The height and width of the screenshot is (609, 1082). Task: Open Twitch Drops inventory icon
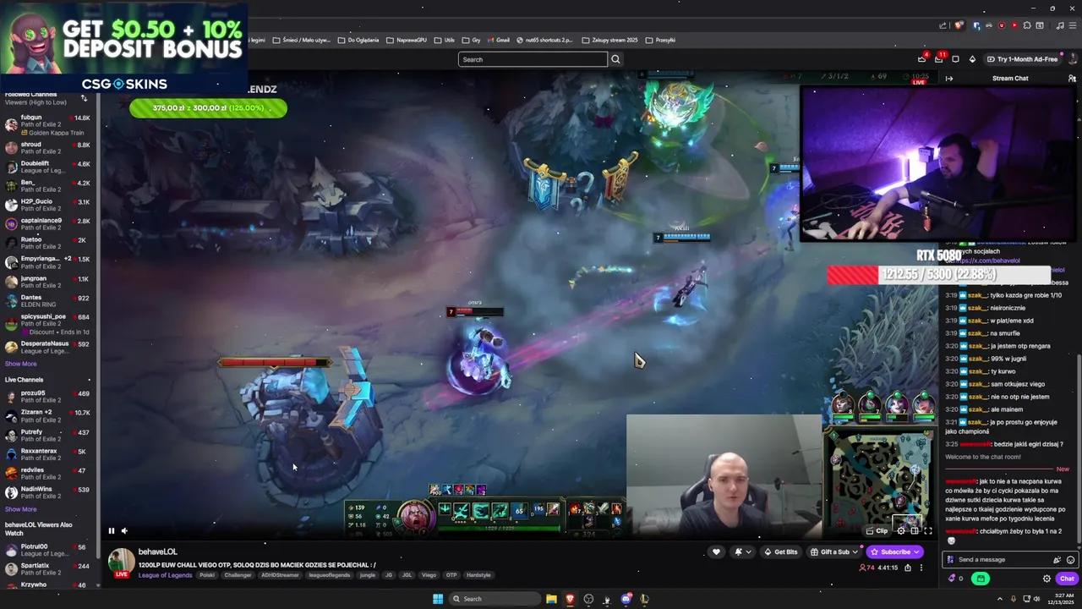(x=956, y=60)
